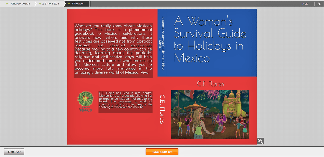Click the checkmark icon beside Preview
Image resolution: width=324 pixels, height=157 pixels.
(x=69, y=4)
